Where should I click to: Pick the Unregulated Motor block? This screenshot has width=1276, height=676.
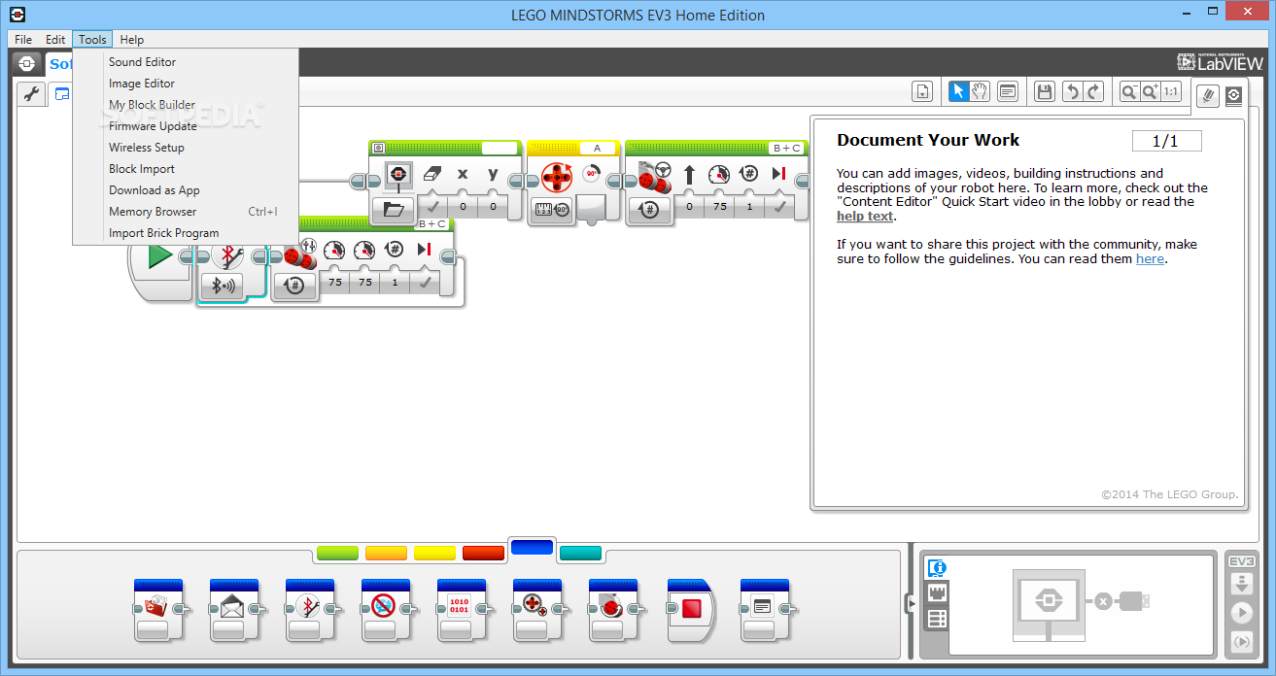537,610
